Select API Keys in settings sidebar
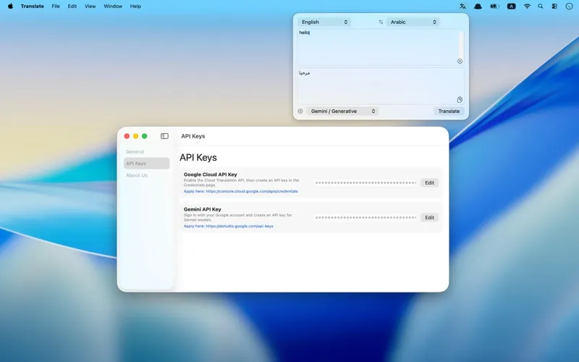The height and width of the screenshot is (362, 579). tap(147, 164)
